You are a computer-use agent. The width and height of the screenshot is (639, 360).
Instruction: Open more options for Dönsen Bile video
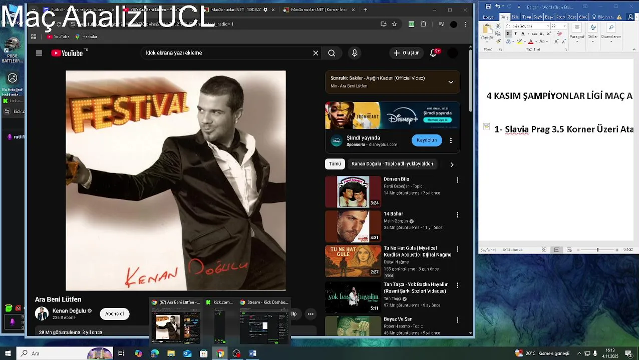[x=457, y=180]
